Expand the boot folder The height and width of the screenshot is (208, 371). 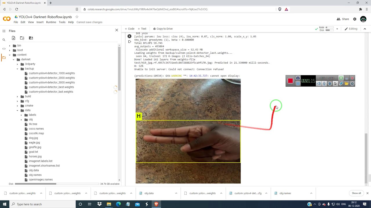(x=10, y=50)
